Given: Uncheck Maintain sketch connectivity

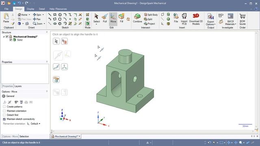Looking at the screenshot, I should tap(4, 119).
